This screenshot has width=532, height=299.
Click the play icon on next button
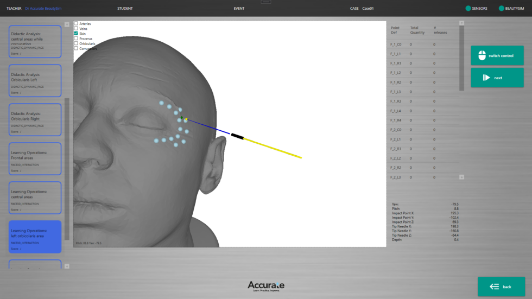pyautogui.click(x=486, y=78)
